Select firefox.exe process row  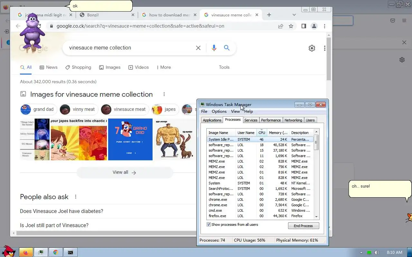pyautogui.click(x=260, y=216)
